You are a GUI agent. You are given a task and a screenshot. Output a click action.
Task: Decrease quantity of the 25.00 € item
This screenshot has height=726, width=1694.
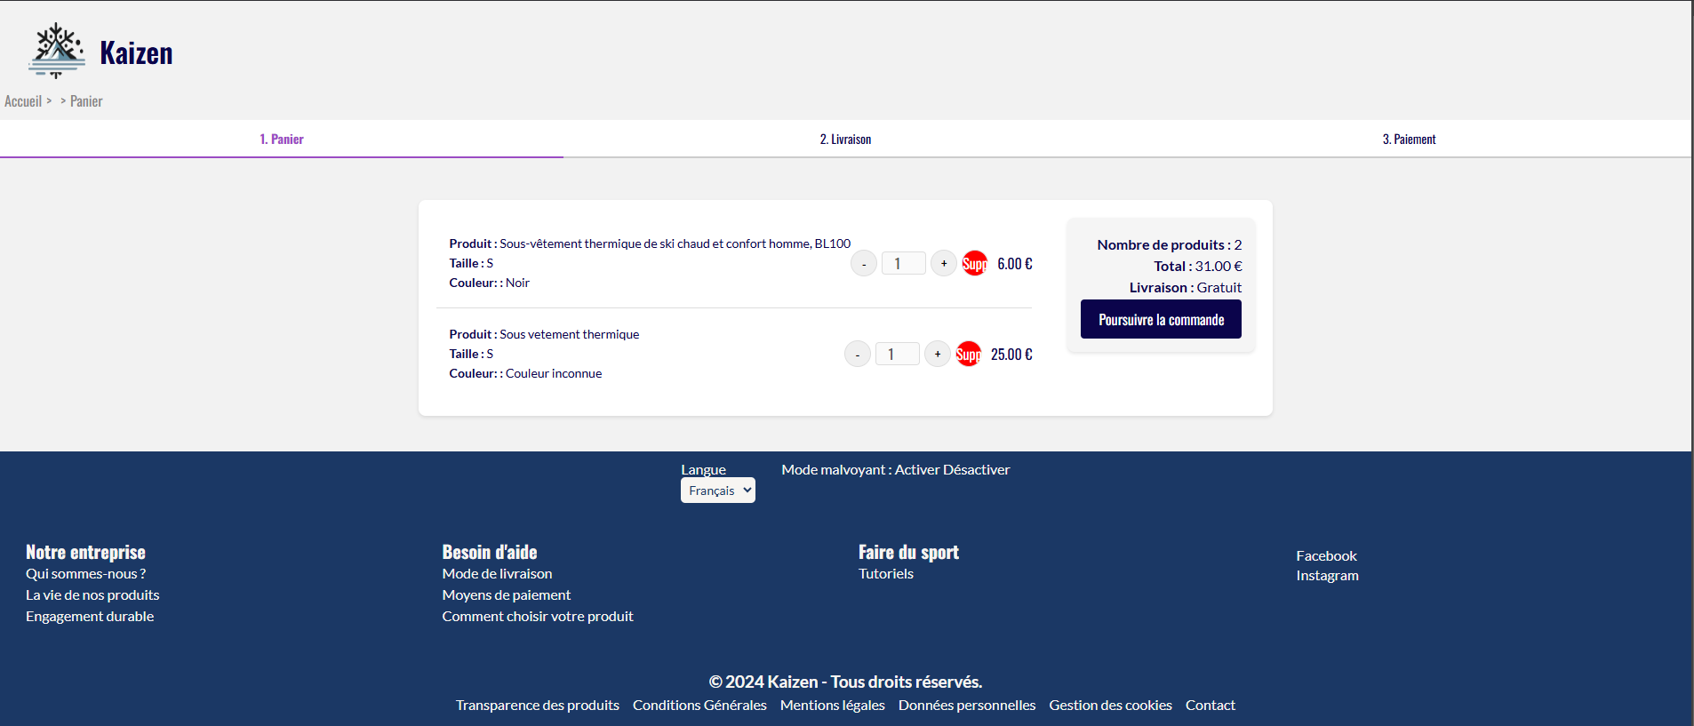(x=857, y=355)
